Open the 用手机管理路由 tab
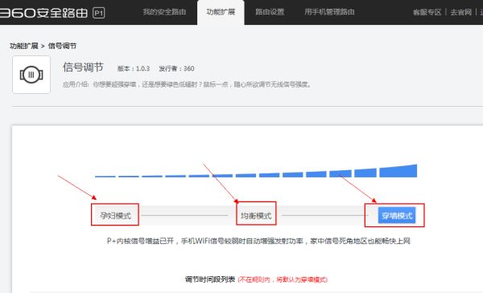 point(329,12)
